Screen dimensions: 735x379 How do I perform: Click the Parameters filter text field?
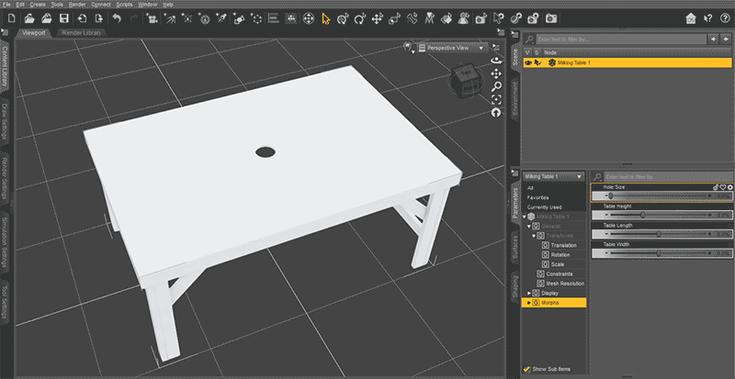[668, 177]
